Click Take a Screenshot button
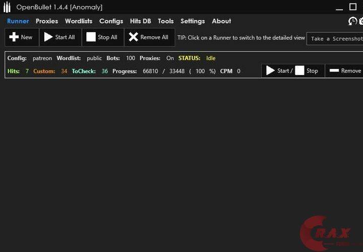Viewport: 363px width, 252px height. (335, 39)
